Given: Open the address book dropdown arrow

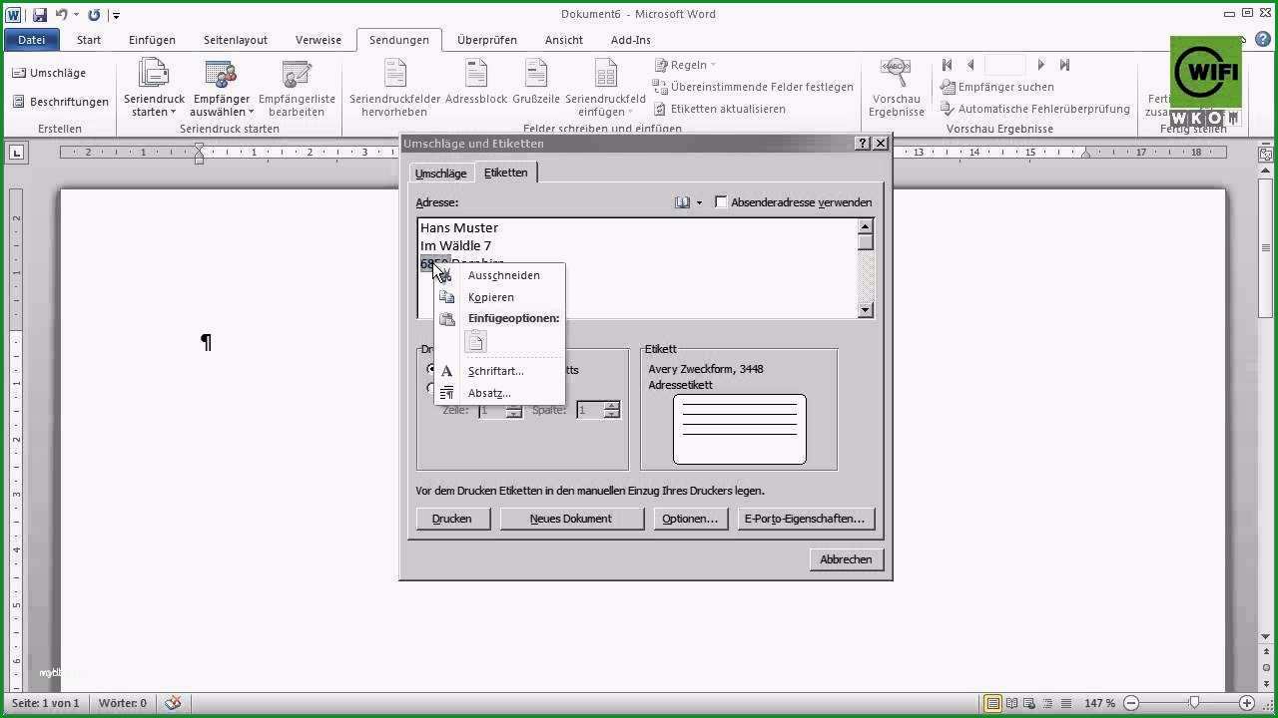Looking at the screenshot, I should [x=699, y=202].
